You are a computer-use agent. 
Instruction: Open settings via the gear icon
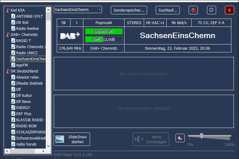point(211,10)
